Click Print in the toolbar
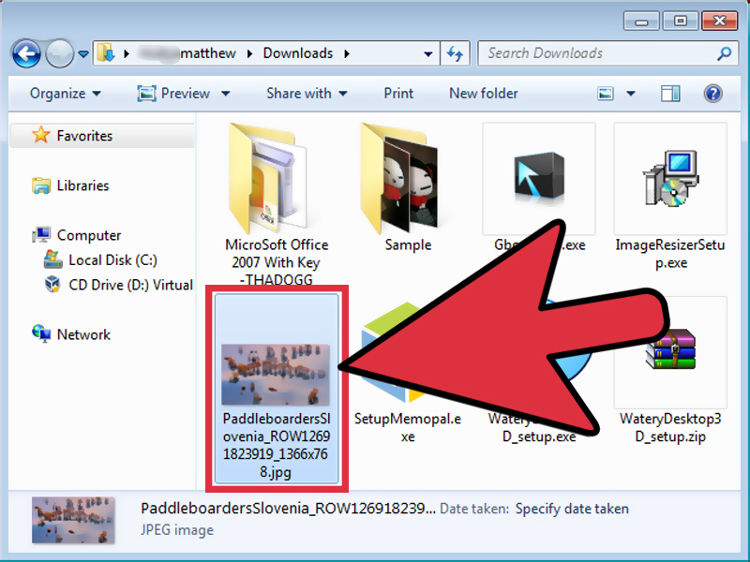750x562 pixels. [398, 93]
